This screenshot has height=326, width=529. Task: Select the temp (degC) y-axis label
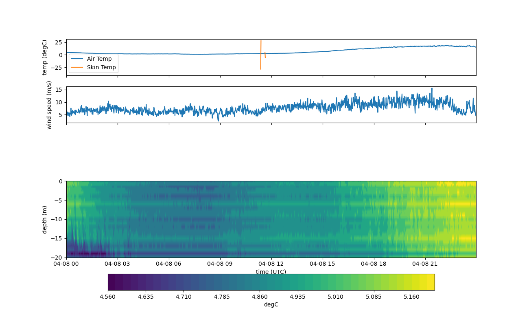coord(45,57)
